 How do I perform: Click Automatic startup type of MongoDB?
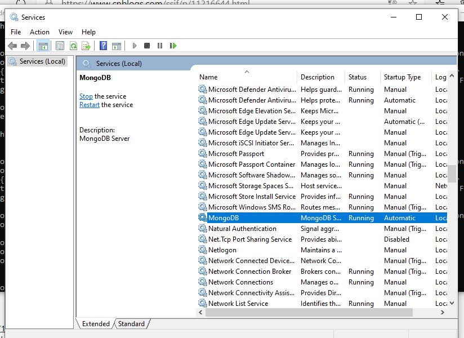[400, 218]
